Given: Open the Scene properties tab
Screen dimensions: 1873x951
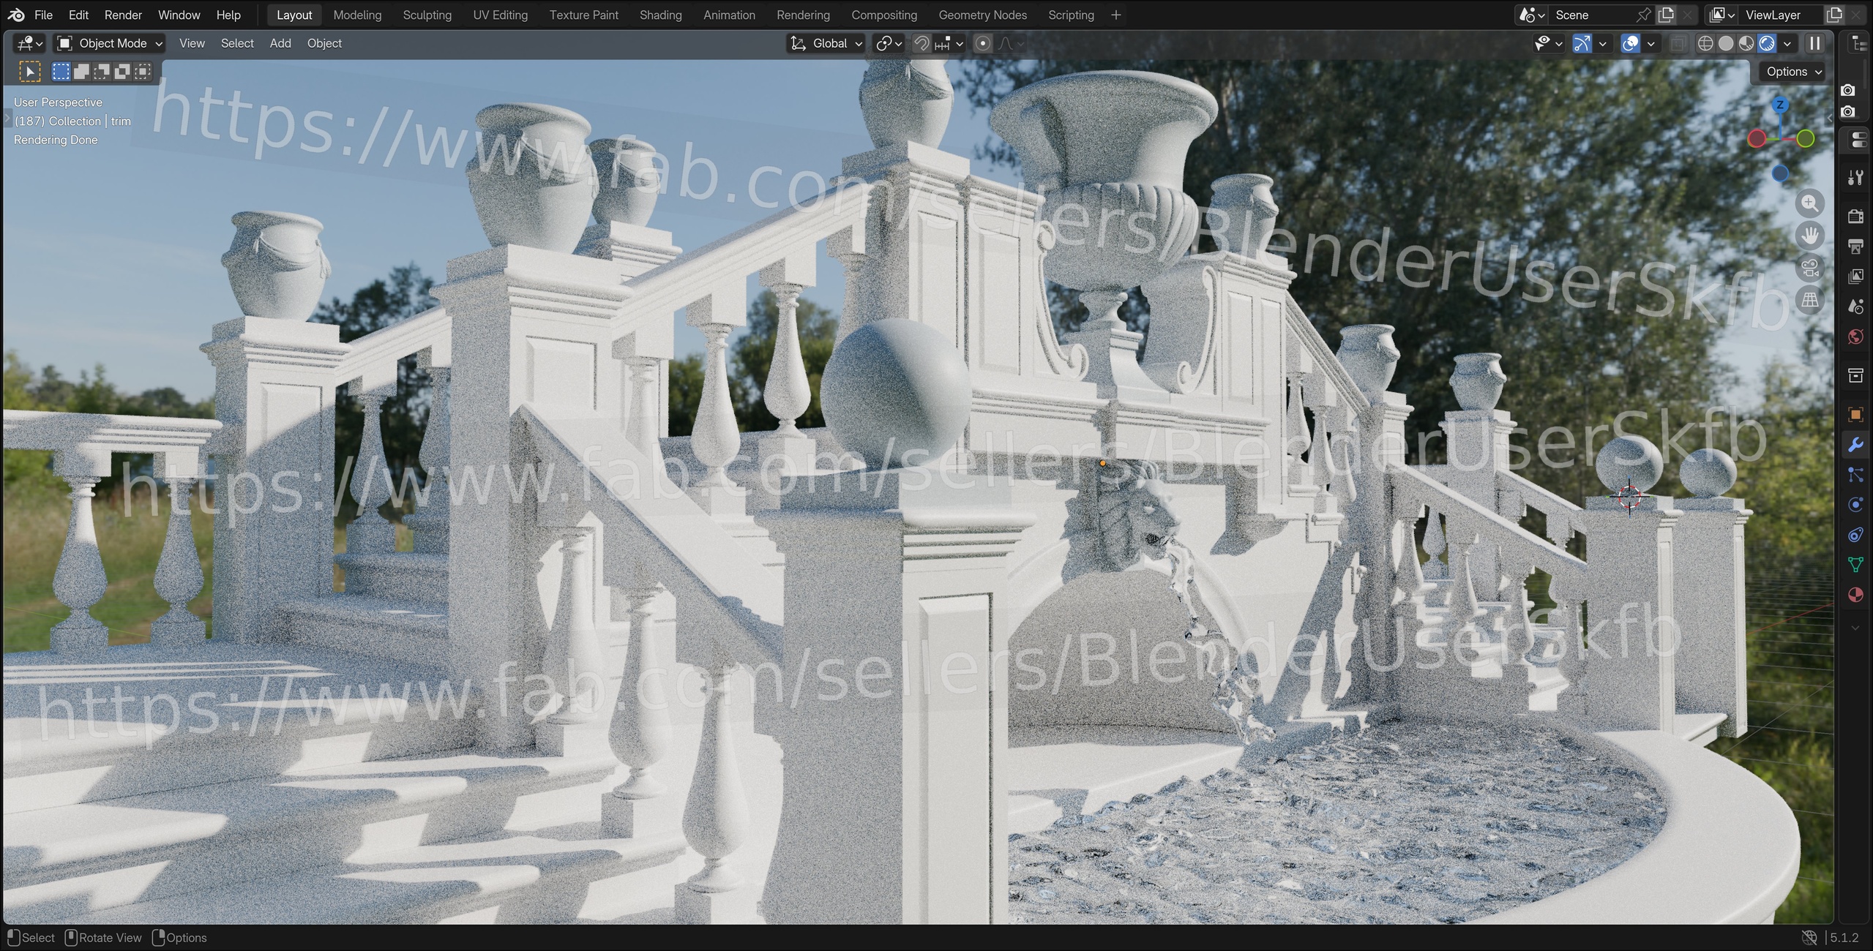Looking at the screenshot, I should 1855,306.
